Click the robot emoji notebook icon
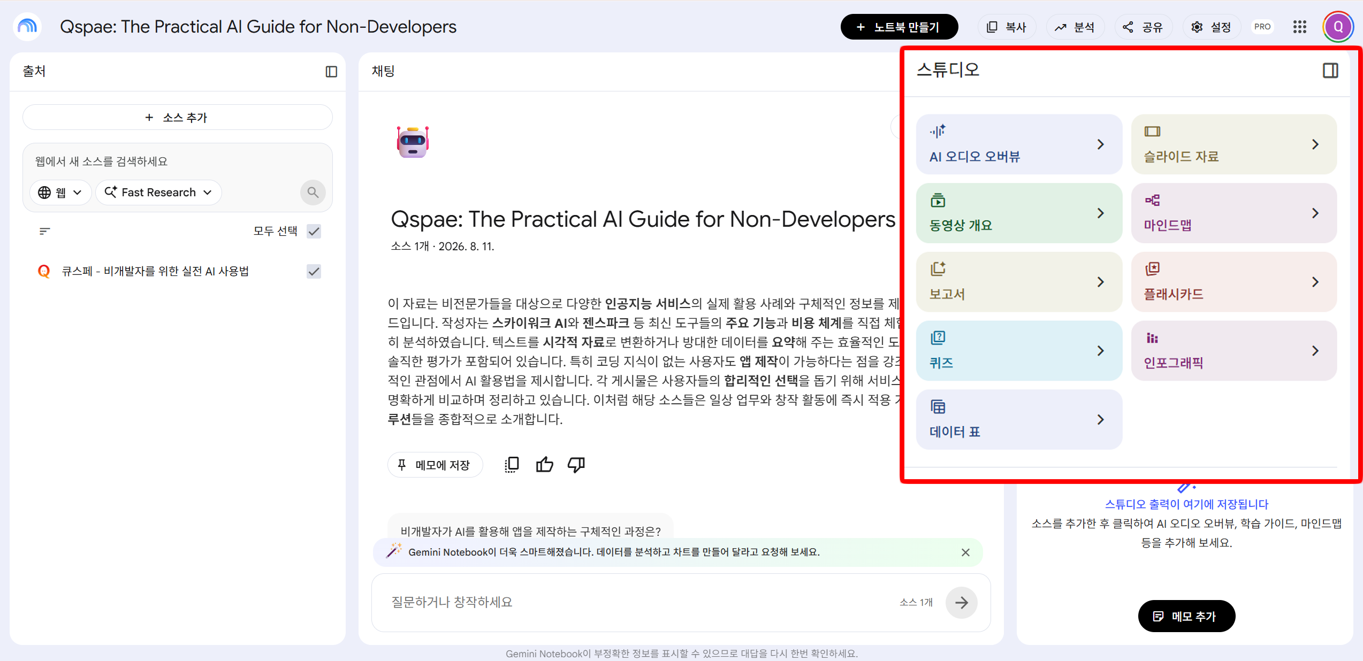Viewport: 1363px width, 661px height. (x=413, y=142)
